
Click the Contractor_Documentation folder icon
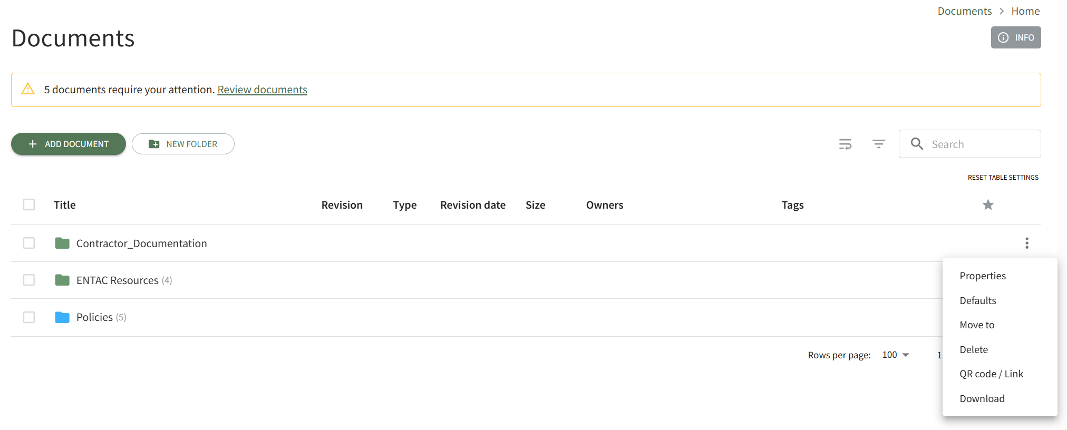(x=62, y=243)
